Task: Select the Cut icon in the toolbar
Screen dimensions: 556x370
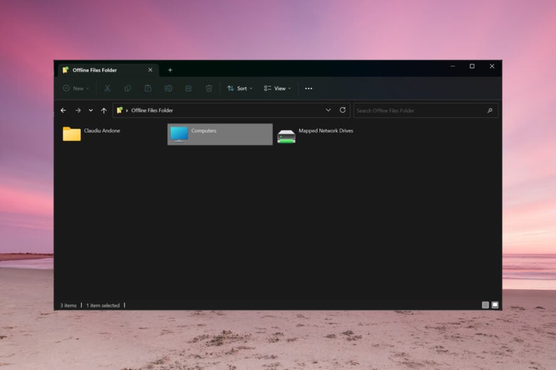Action: (x=108, y=88)
